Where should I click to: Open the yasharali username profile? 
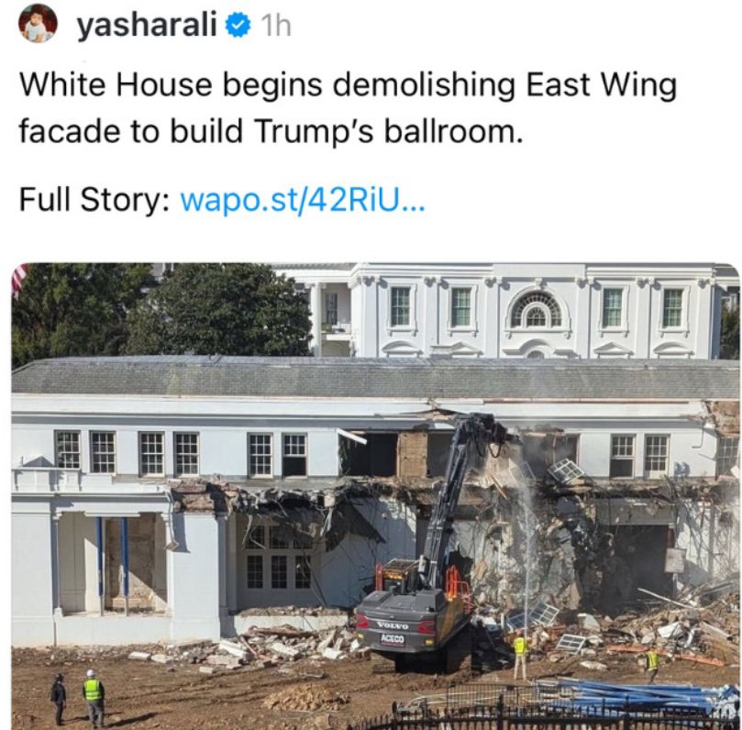[147, 25]
